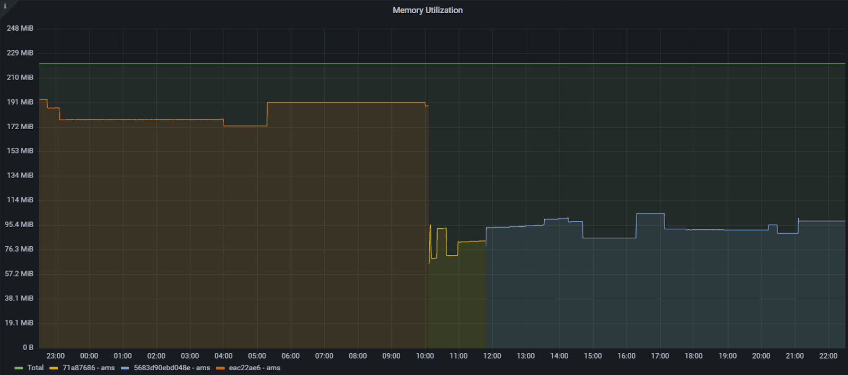
Task: Click the 95.4 MiB label on the Y axis
Action: pos(19,225)
